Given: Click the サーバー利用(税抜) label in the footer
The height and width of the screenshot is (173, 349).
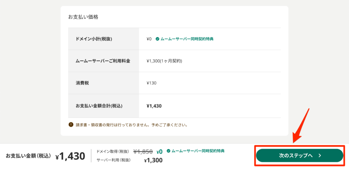Looking at the screenshot, I should tap(114, 160).
